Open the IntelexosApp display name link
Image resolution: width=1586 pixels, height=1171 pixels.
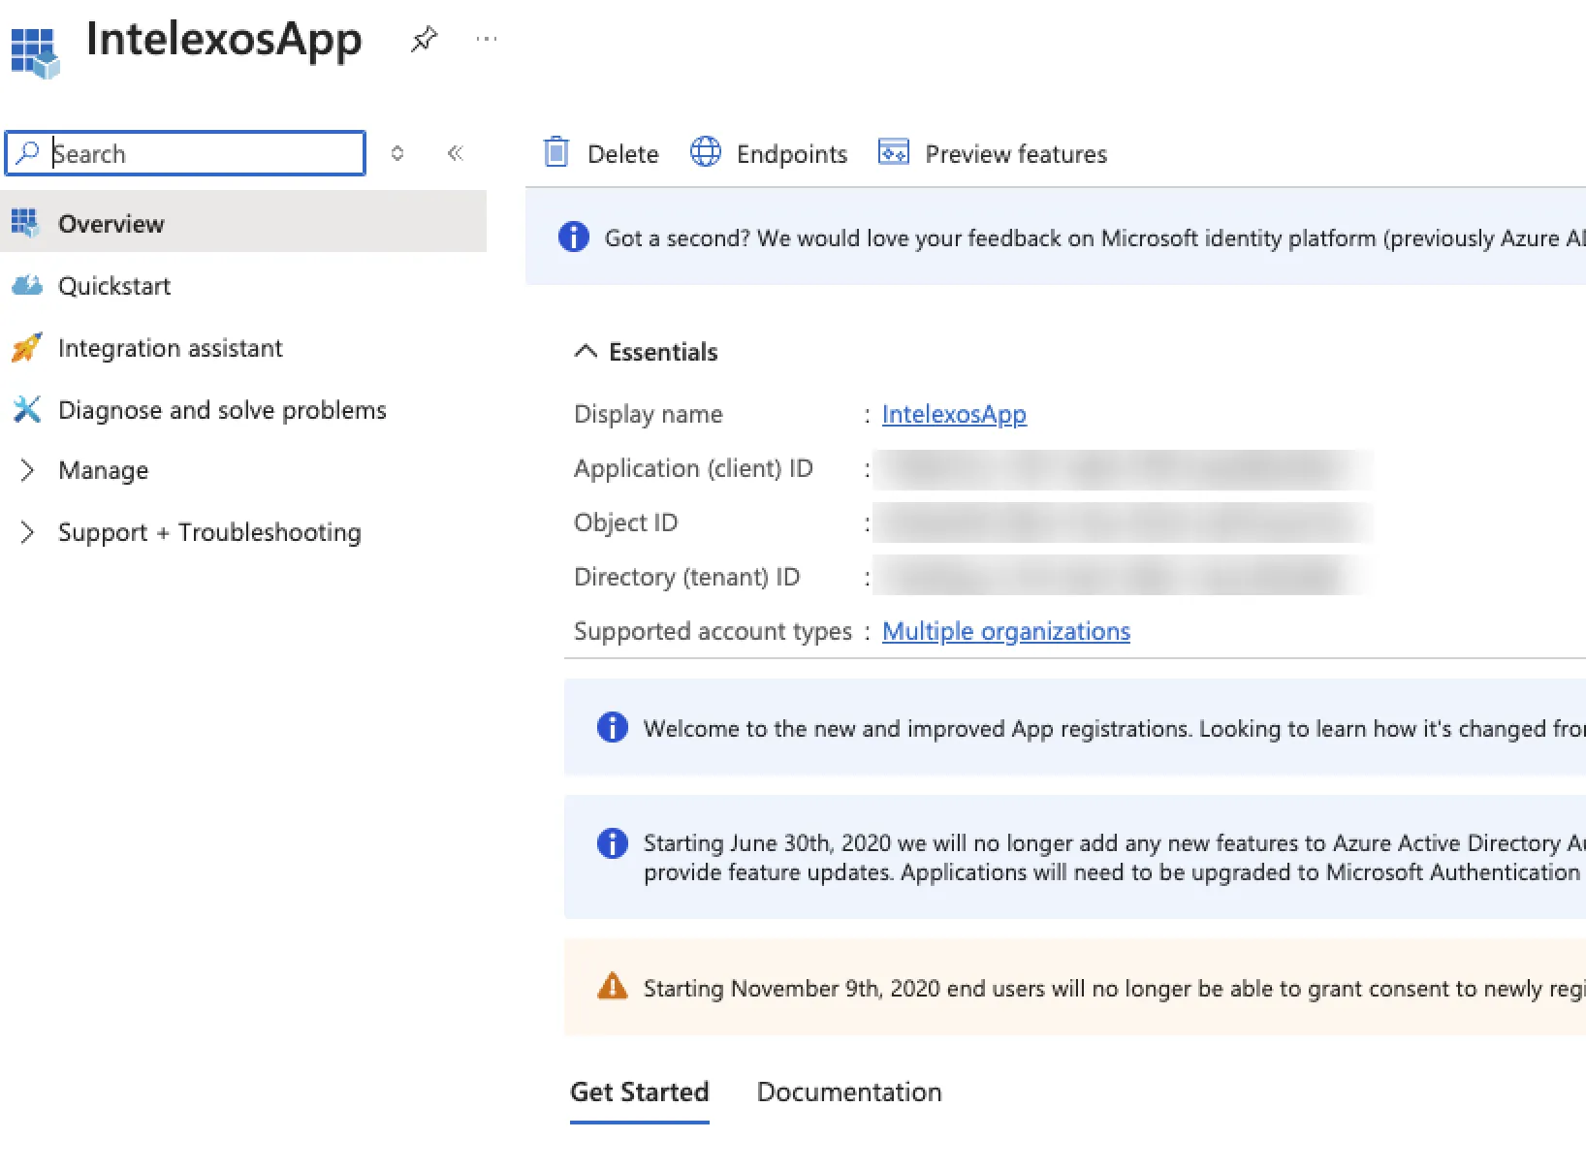(954, 414)
